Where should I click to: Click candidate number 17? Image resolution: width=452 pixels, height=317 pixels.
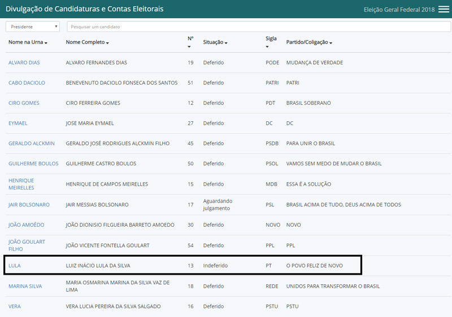[190, 205]
